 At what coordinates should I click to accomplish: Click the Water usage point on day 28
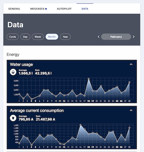tap(130, 82)
